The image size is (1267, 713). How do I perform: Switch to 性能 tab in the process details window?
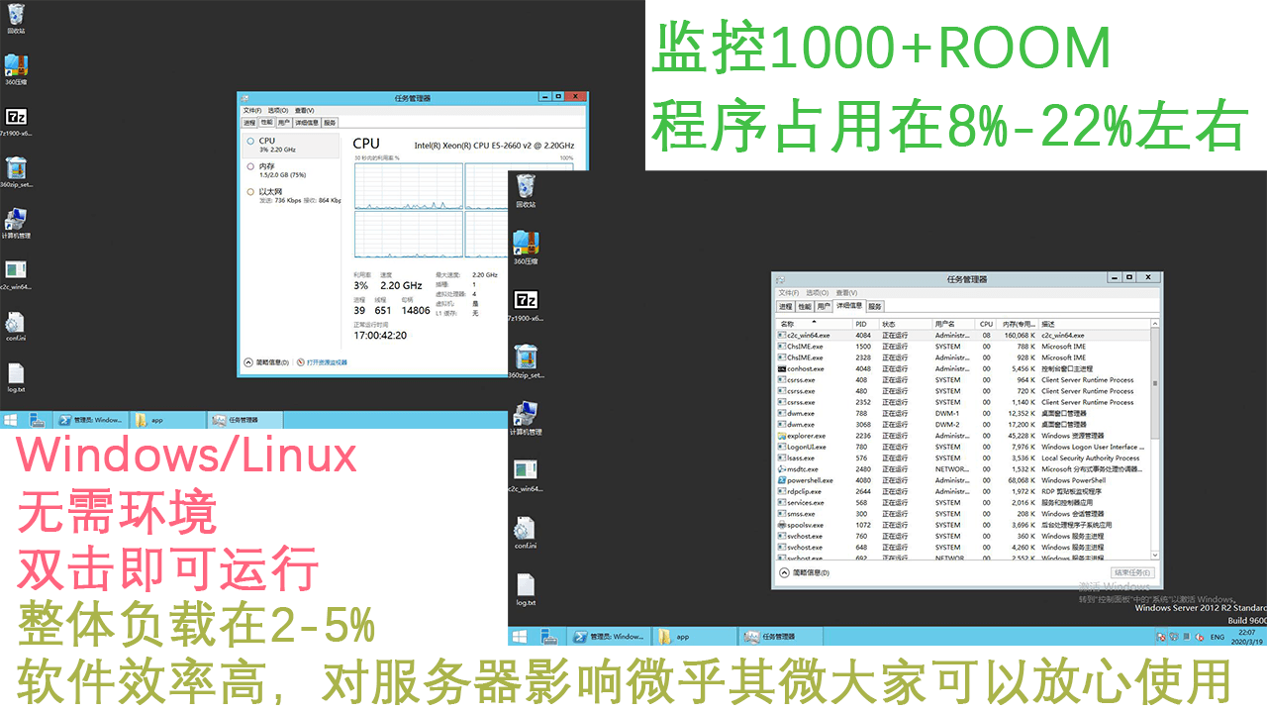(x=805, y=307)
